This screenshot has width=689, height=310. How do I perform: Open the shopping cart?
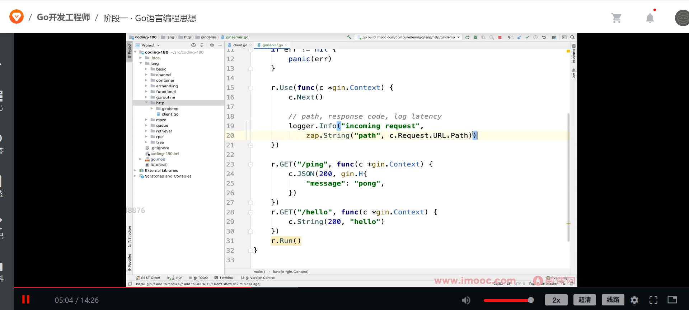[x=616, y=18]
